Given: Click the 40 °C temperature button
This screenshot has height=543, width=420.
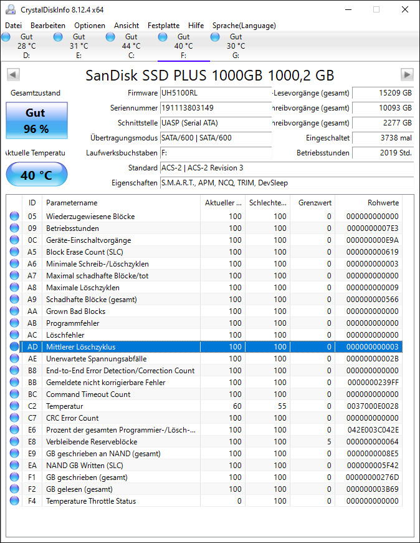Looking at the screenshot, I should point(37,174).
